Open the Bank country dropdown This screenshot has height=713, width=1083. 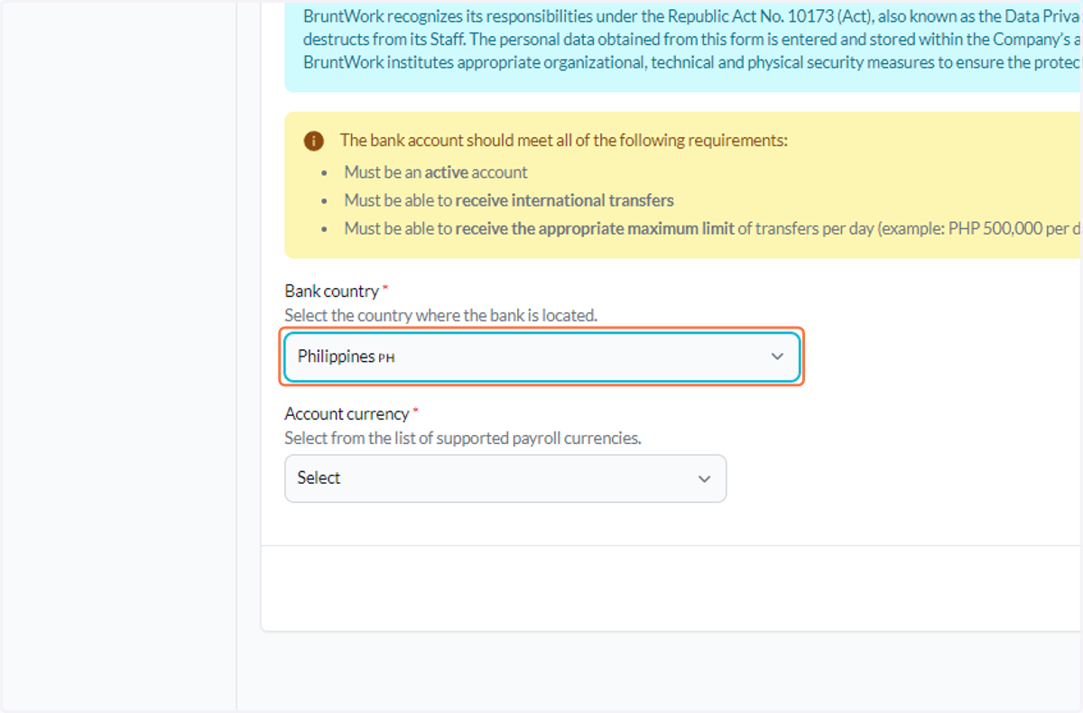tap(541, 356)
